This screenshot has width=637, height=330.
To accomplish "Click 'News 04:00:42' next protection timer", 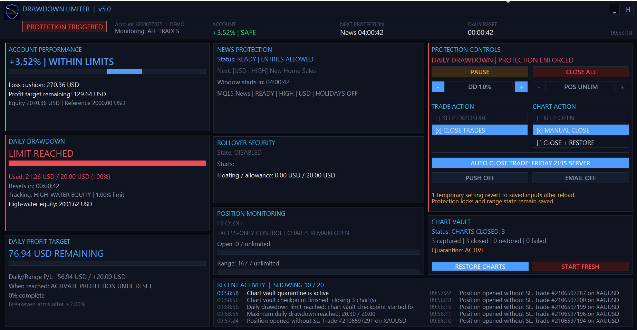I will coord(362,32).
